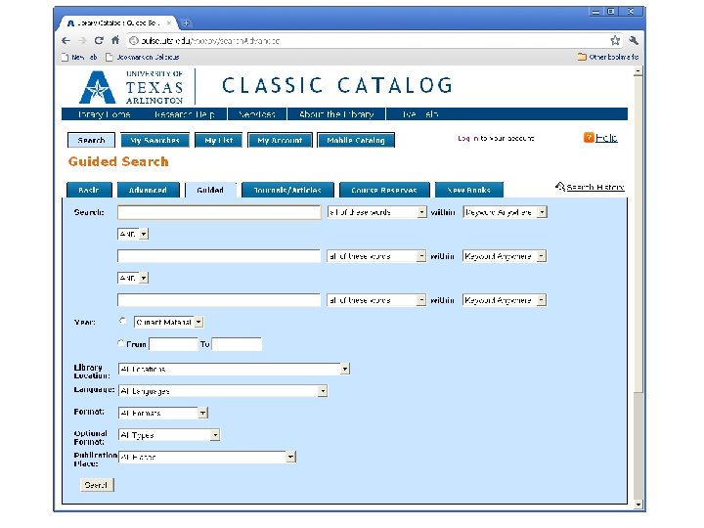Switch to the New Books tab
Image resolution: width=704 pixels, height=528 pixels.
(469, 190)
